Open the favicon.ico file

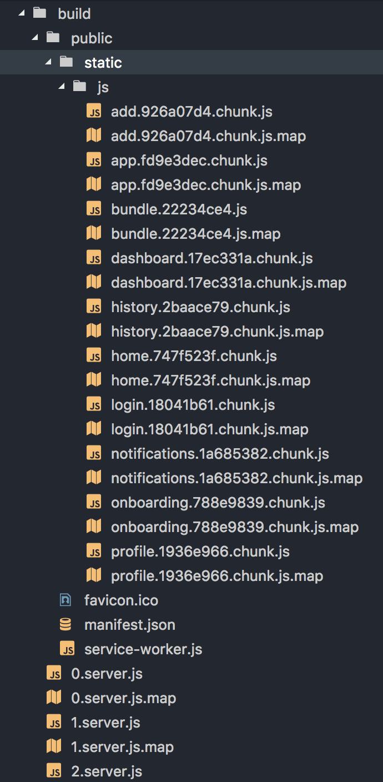[x=121, y=600]
